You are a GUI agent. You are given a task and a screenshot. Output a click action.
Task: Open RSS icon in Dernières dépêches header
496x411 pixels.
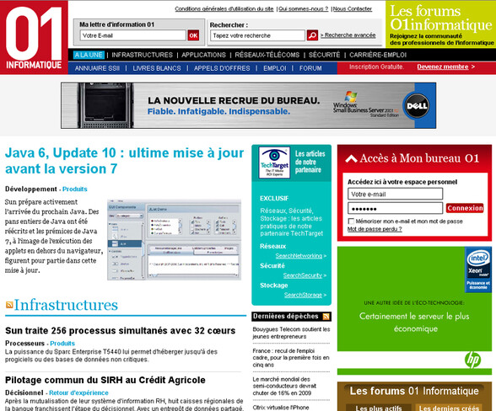(326, 316)
